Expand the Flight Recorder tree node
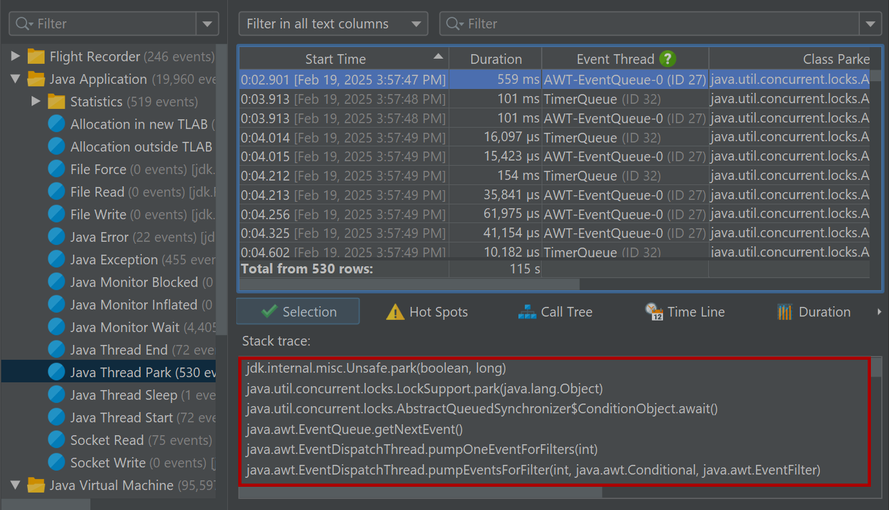889x510 pixels. tap(15, 57)
